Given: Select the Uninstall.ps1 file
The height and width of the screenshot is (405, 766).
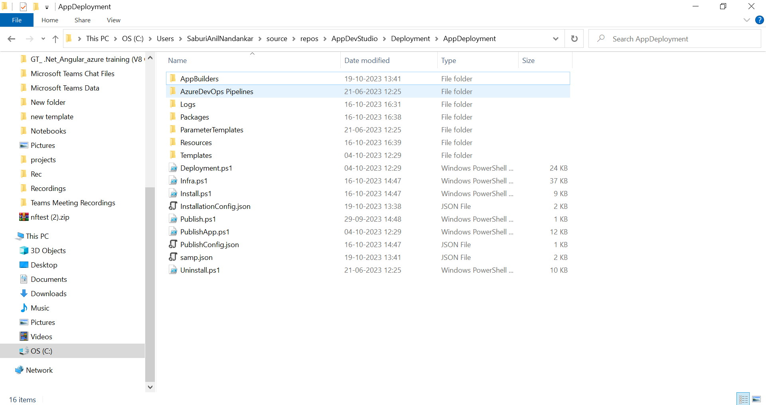Looking at the screenshot, I should pyautogui.click(x=368, y=270).
